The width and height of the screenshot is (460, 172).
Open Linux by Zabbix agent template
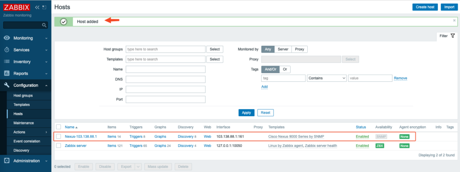[x=286, y=146]
